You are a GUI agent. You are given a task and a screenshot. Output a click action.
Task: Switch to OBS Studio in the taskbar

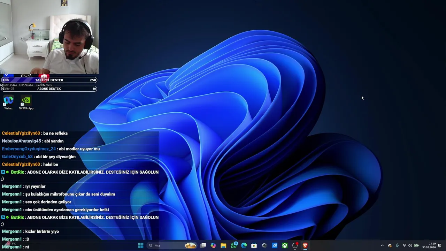click(295, 245)
